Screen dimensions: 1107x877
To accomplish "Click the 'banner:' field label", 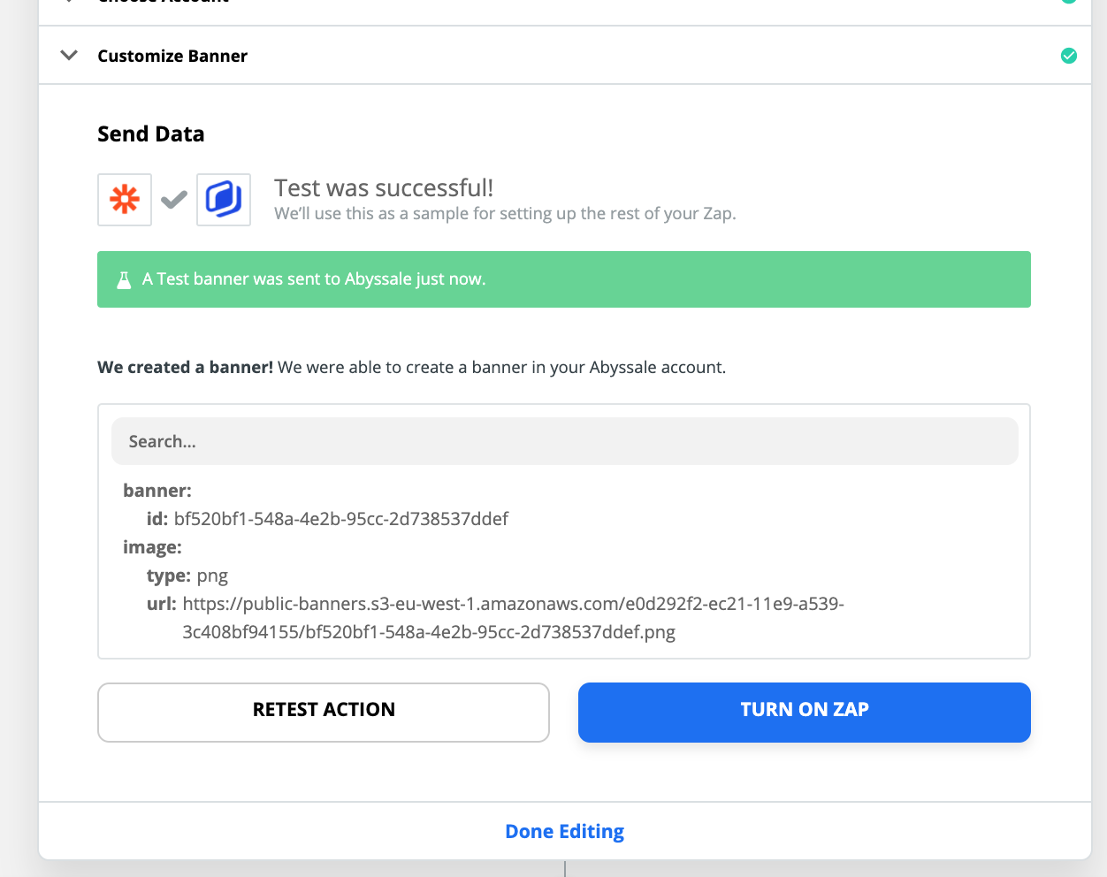I will click(157, 491).
